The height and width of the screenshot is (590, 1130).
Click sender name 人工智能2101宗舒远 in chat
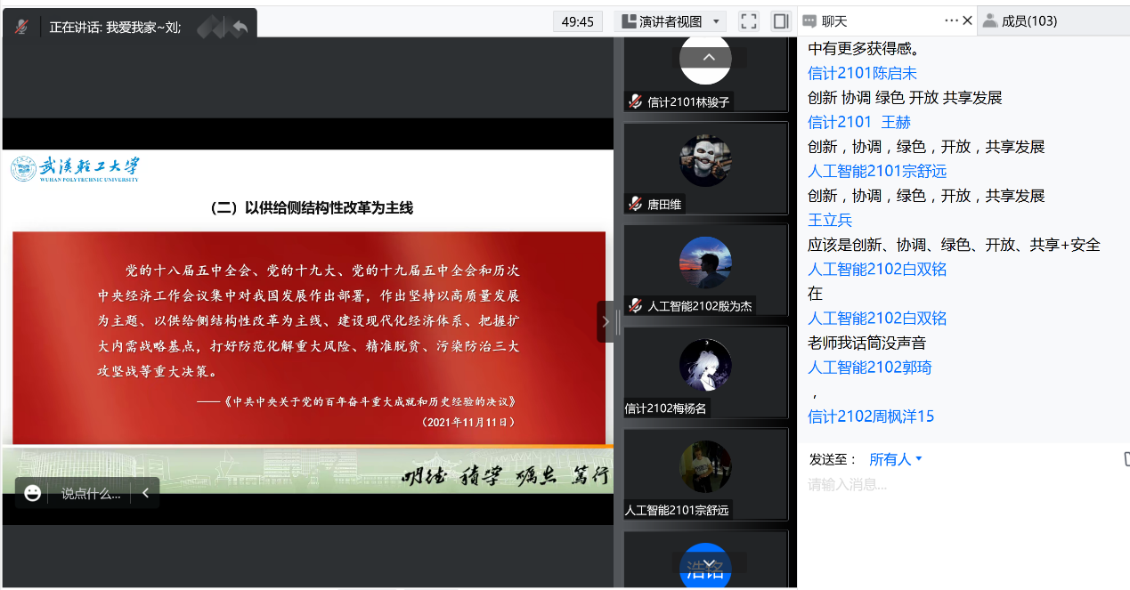pos(877,171)
